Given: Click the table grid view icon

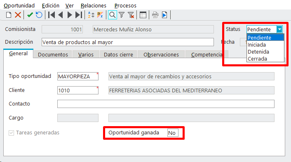Looking at the screenshot, I should click(143, 15).
